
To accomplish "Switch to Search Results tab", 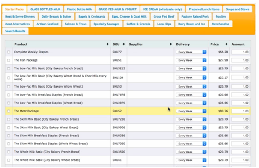I will pos(15,31).
